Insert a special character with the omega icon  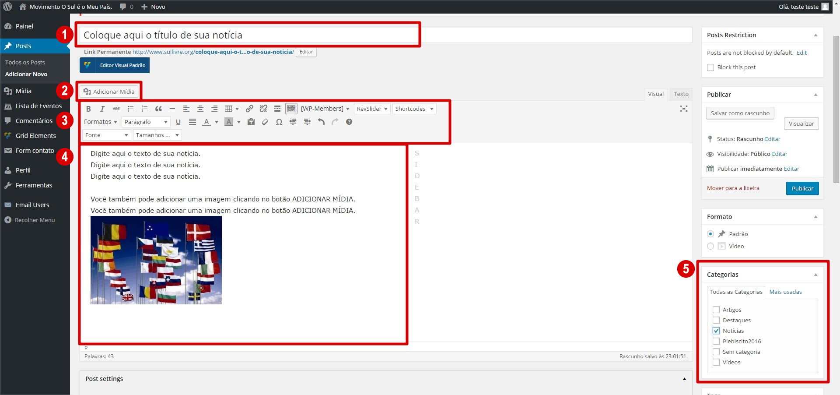coord(279,122)
